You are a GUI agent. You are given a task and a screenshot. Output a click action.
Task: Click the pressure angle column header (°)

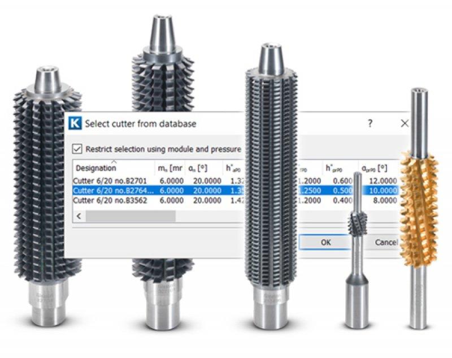(x=198, y=168)
